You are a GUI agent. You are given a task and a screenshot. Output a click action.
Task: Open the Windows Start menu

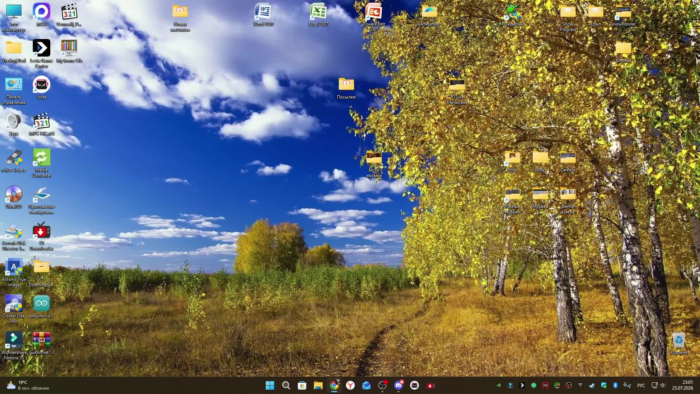tap(270, 385)
